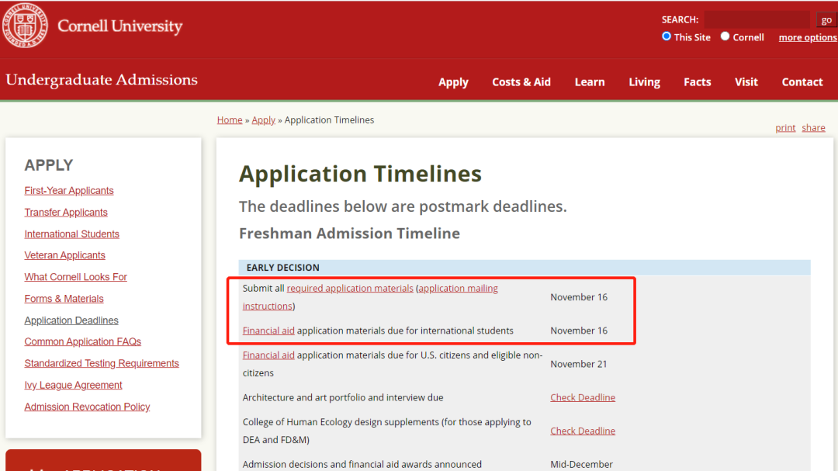Focus the site search input field

(x=757, y=19)
